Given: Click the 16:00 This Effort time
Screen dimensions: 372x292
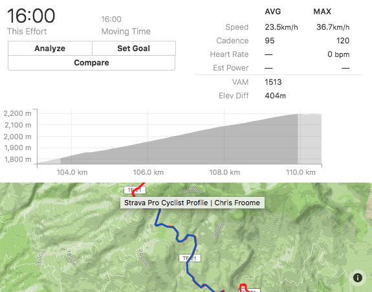Looking at the screenshot, I should coord(31,16).
